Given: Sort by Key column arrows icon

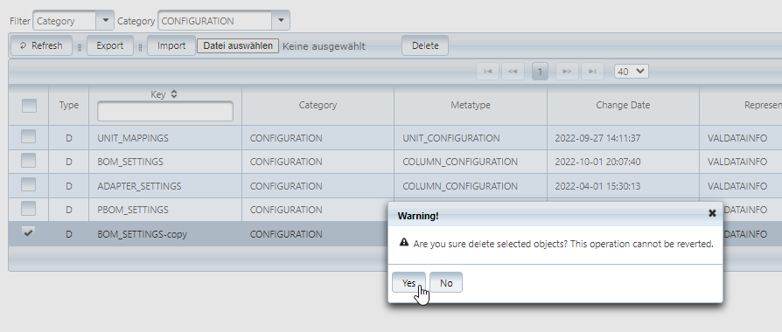Looking at the screenshot, I should click(x=173, y=94).
